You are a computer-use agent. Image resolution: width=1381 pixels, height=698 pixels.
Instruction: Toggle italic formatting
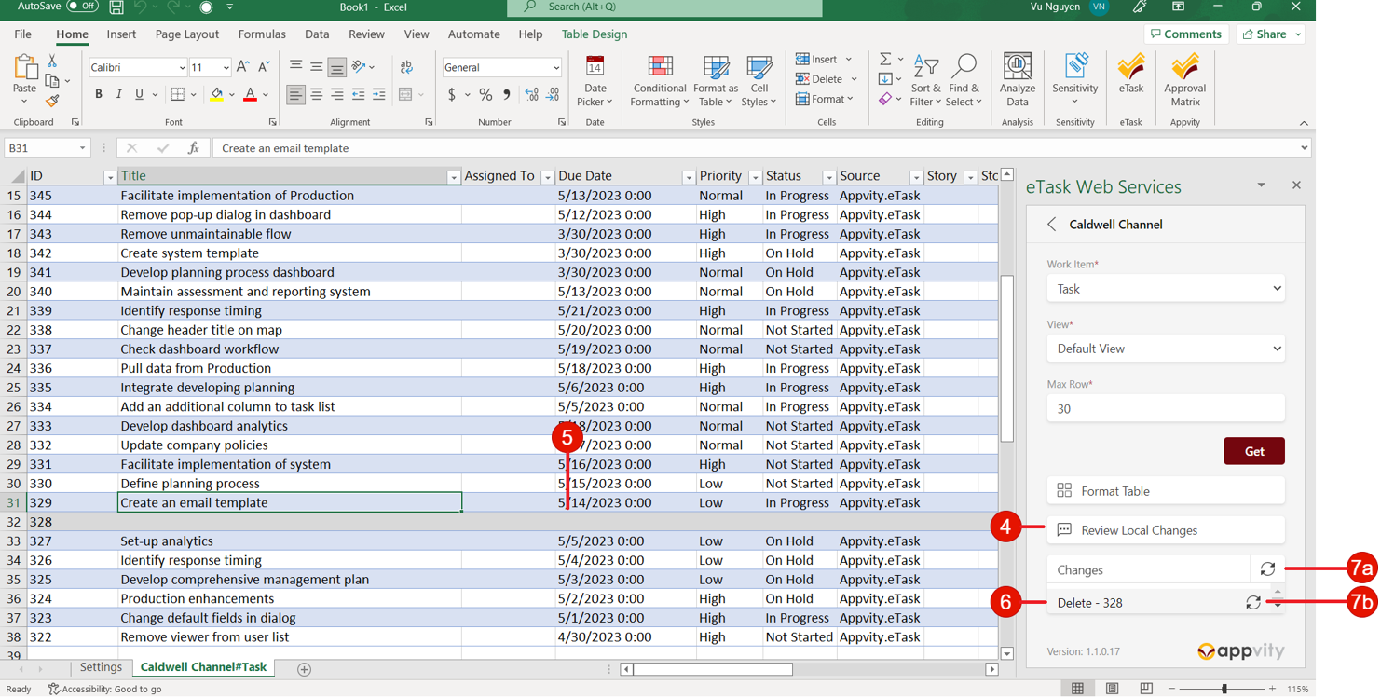pyautogui.click(x=119, y=95)
